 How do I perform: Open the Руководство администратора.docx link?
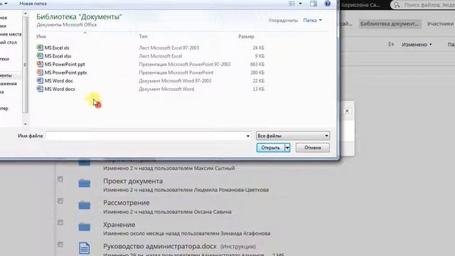(x=160, y=246)
